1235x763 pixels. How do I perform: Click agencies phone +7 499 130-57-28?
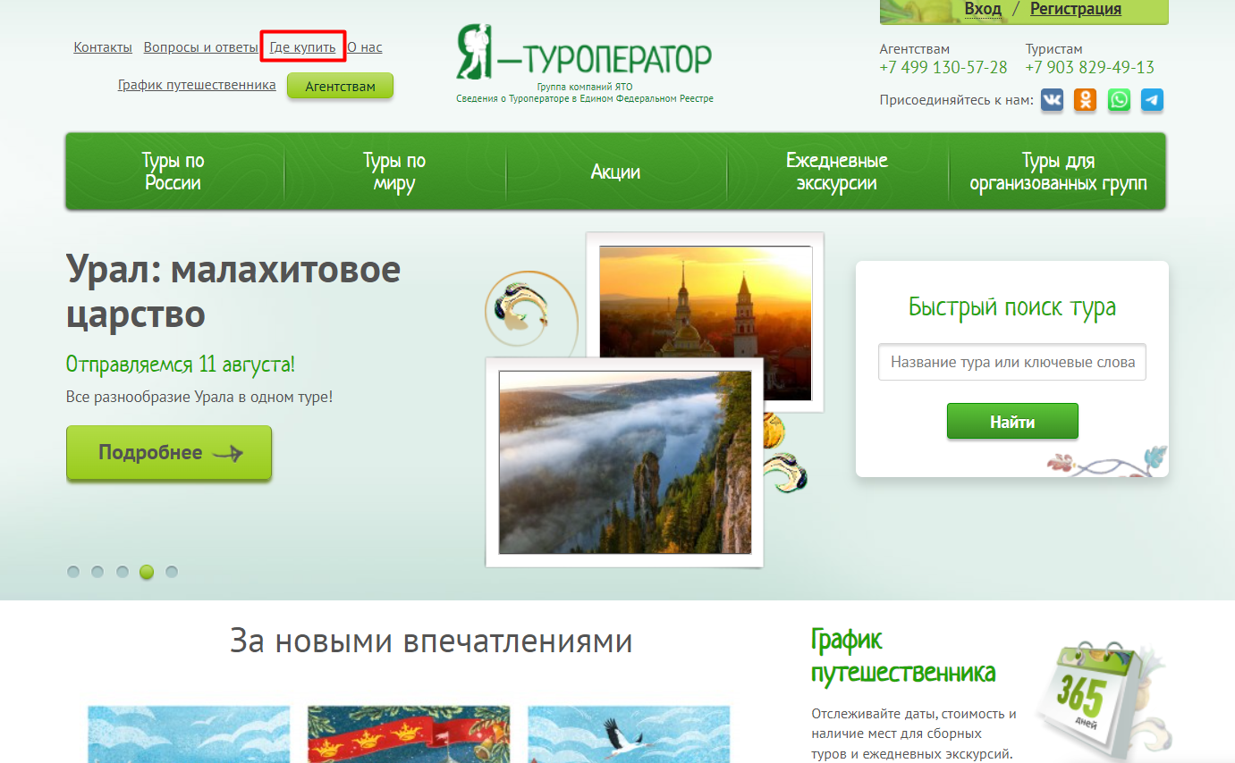943,67
